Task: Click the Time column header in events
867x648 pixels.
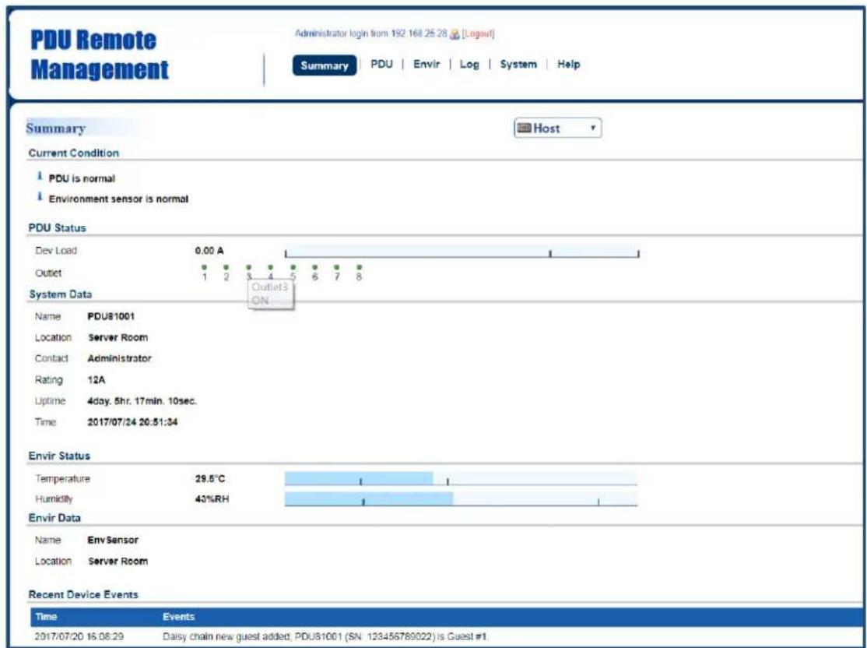Action: (x=47, y=617)
